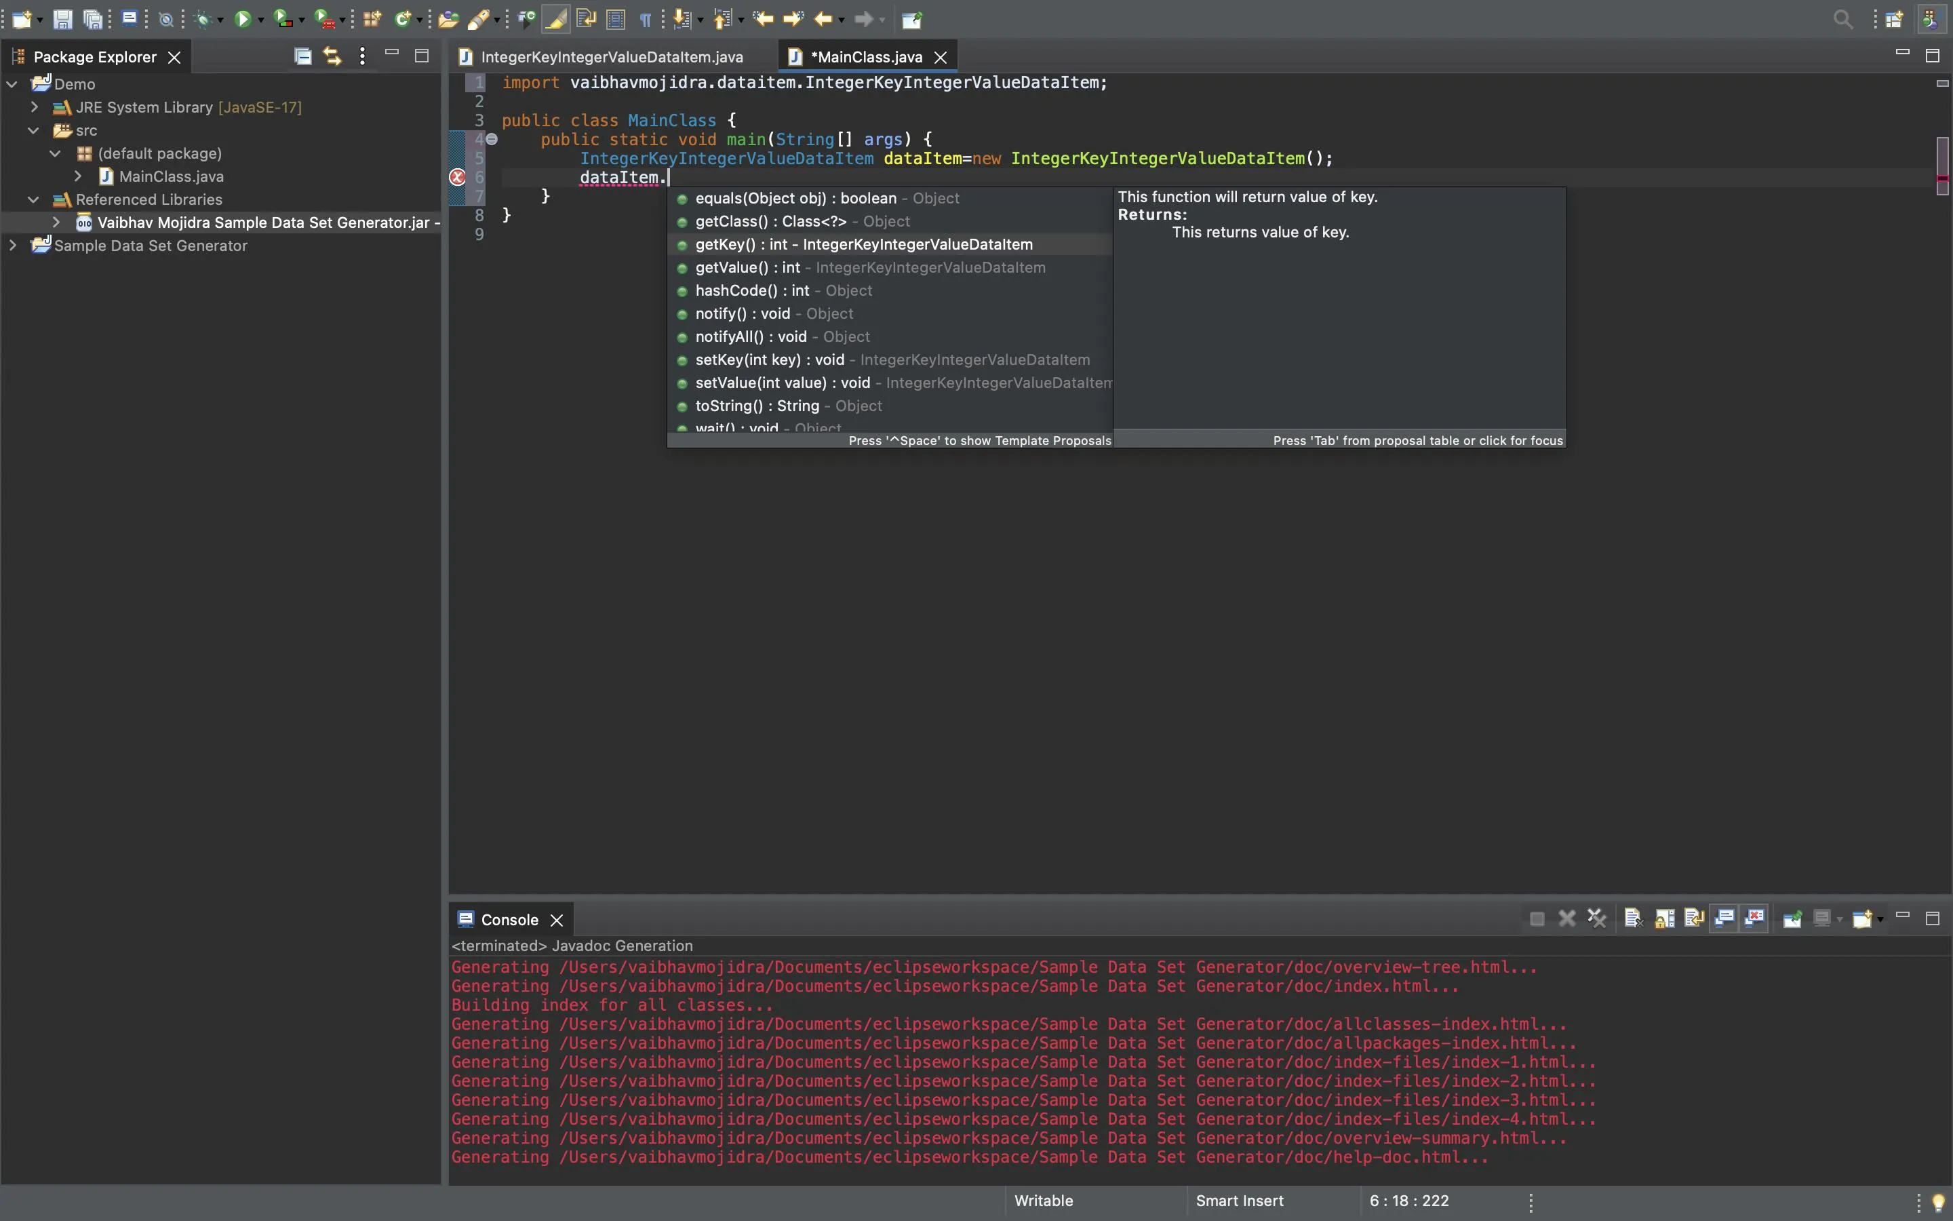Click the Clear Console icon
The height and width of the screenshot is (1221, 1953).
(x=1634, y=918)
